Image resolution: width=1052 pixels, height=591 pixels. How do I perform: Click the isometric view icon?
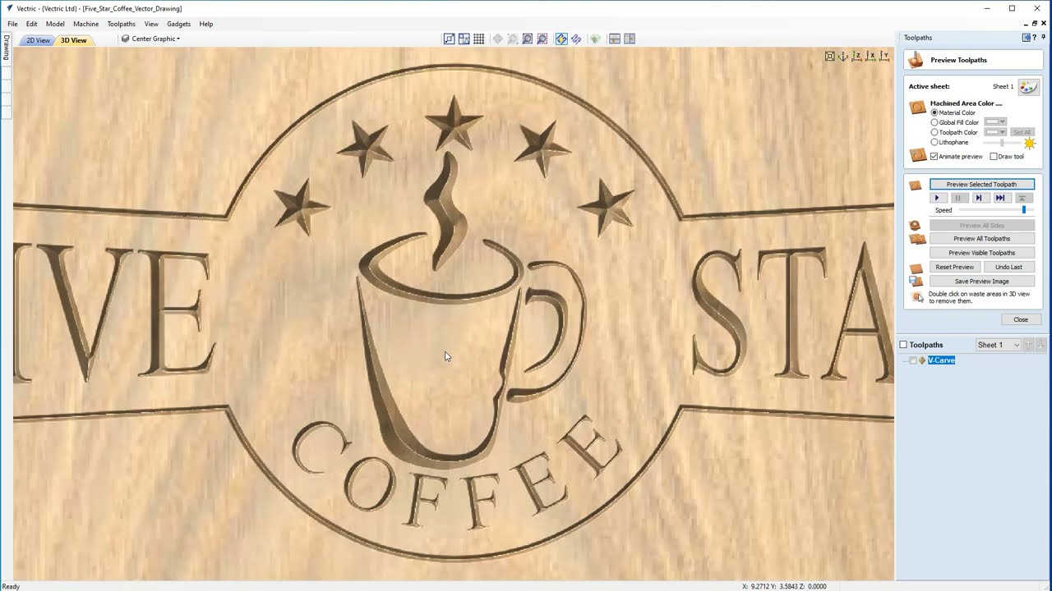[843, 56]
